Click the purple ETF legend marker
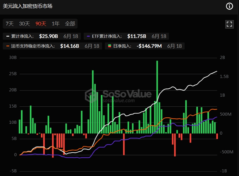The height and width of the screenshot is (176, 239). 88,36
